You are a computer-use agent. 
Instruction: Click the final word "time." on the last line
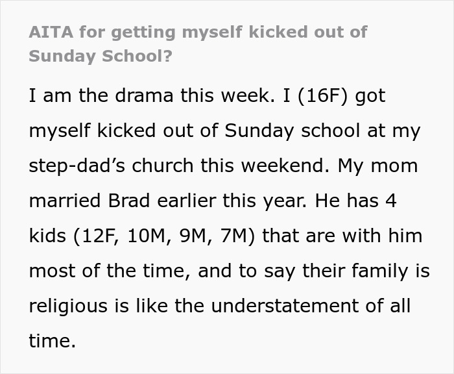(x=52, y=341)
